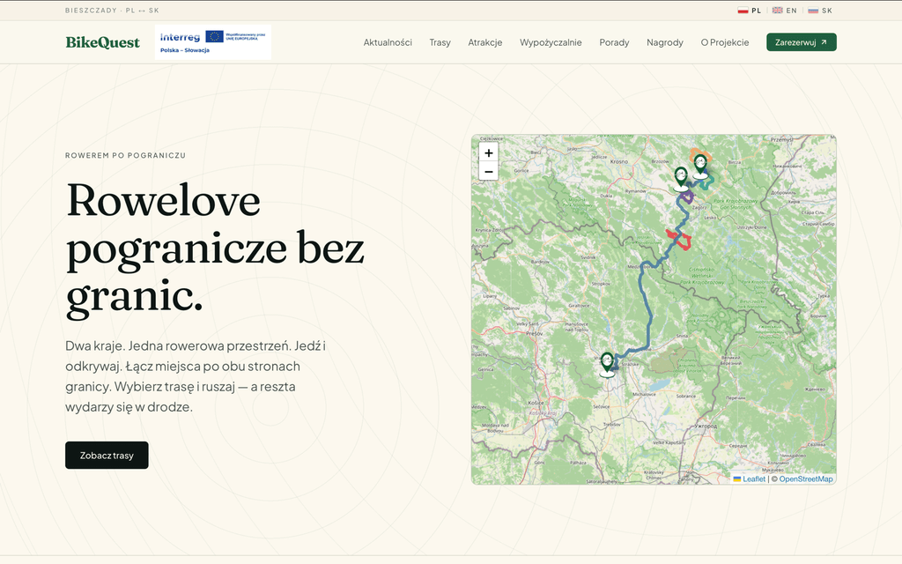Viewport: 902px width, 564px height.
Task: Select the bike marker above the purple route
Action: click(681, 179)
